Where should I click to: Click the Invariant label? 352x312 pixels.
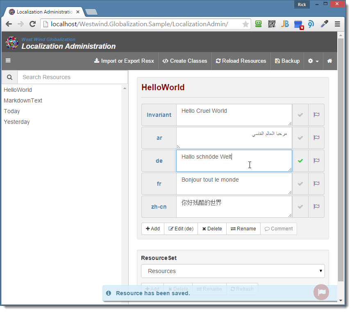point(159,115)
